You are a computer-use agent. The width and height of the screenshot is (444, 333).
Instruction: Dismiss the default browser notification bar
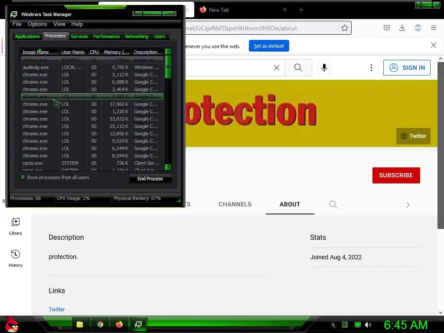coord(434,45)
